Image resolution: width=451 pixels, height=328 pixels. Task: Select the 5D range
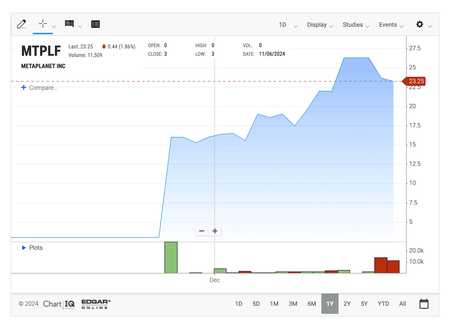click(256, 304)
